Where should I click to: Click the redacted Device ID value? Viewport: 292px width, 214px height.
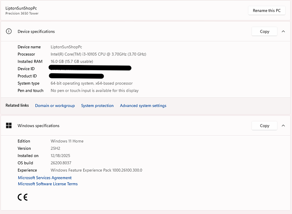pos(90,68)
